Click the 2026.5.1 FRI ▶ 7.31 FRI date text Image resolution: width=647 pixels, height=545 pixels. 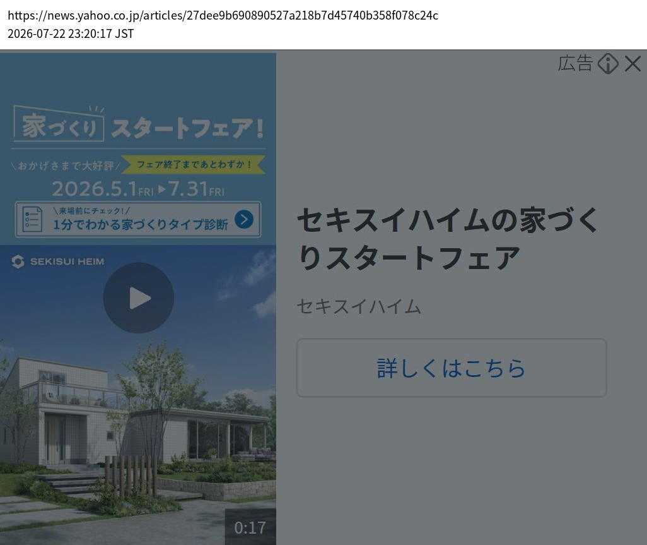click(138, 189)
